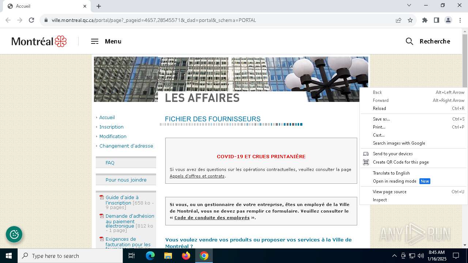
Task: Click the LES AFFAIRES banner image
Action: tap(231, 79)
